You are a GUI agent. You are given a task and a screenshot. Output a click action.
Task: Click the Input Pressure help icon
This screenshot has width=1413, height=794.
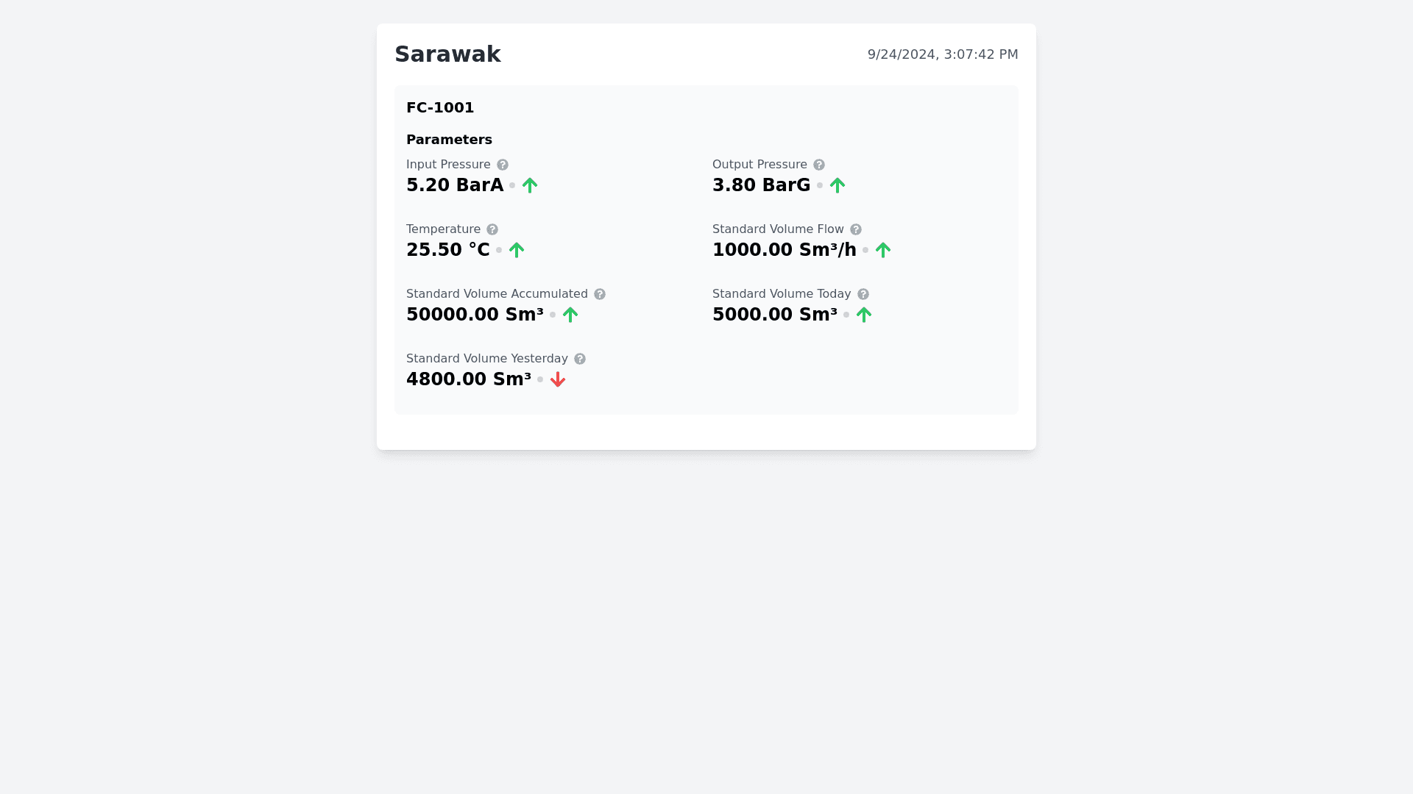[x=503, y=165]
